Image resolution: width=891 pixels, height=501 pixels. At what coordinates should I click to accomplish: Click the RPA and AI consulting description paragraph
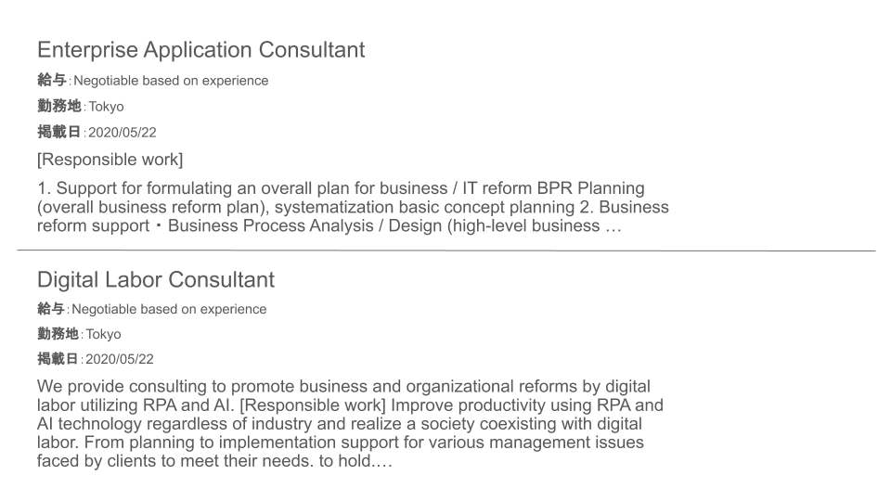coord(350,424)
